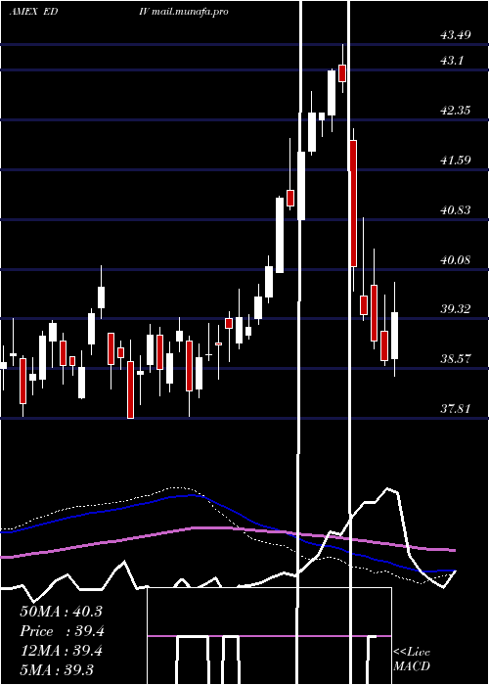Viewport: 489px width, 685px height.
Task: Click the last white candle on the right
Action: coord(395,336)
